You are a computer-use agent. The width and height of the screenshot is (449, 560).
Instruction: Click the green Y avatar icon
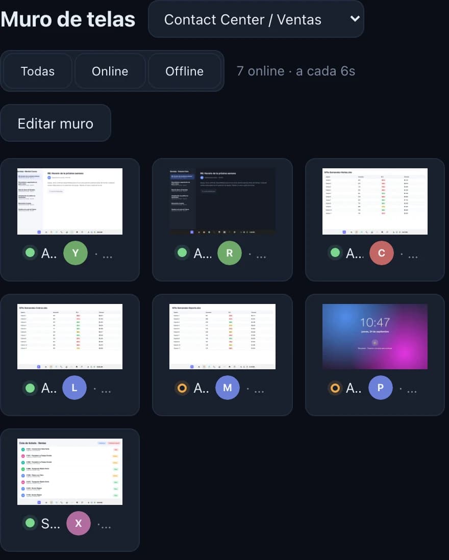tap(76, 253)
